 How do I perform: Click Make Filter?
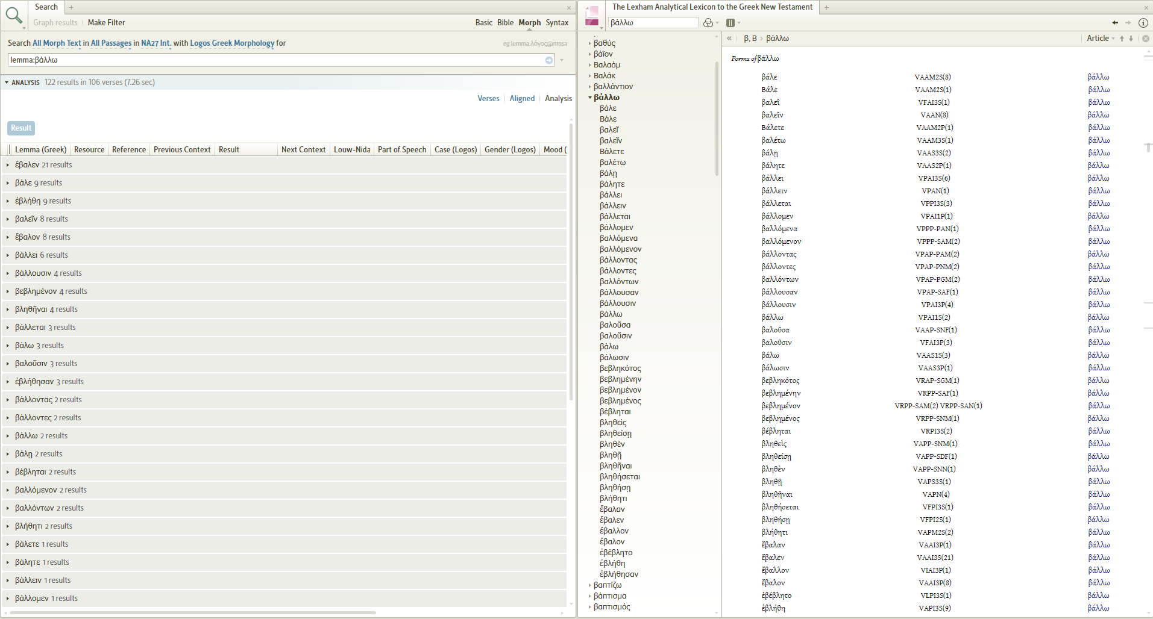pyautogui.click(x=107, y=23)
